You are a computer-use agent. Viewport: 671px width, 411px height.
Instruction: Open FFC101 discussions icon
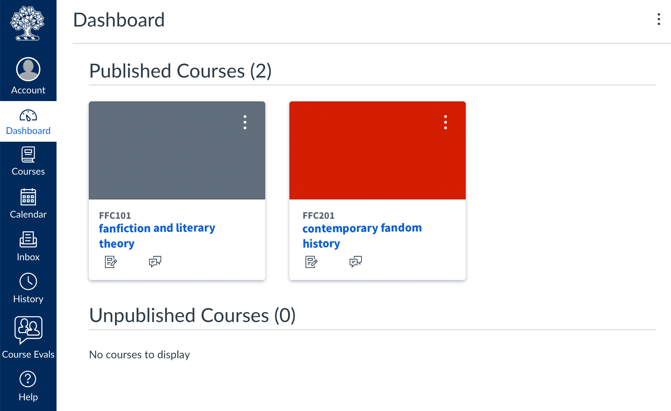[155, 262]
